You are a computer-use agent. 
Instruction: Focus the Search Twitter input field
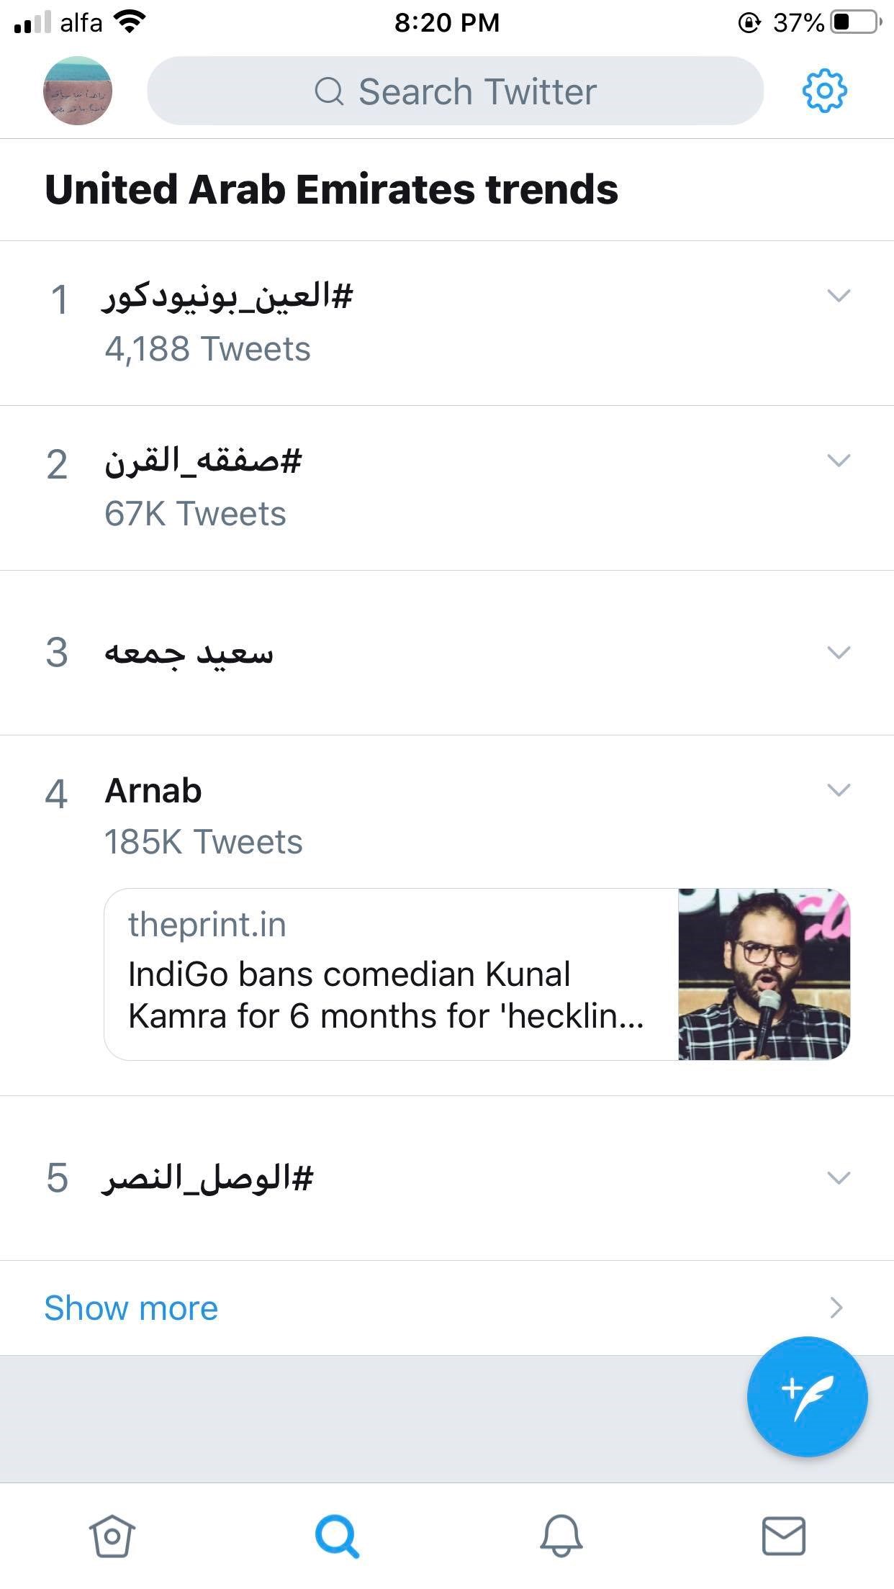coord(455,91)
